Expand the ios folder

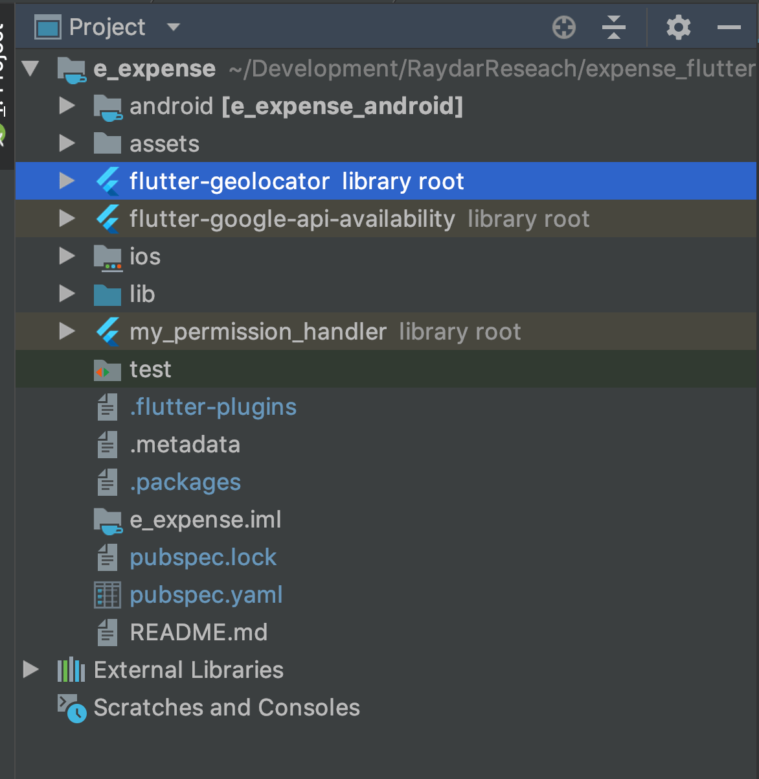[66, 256]
